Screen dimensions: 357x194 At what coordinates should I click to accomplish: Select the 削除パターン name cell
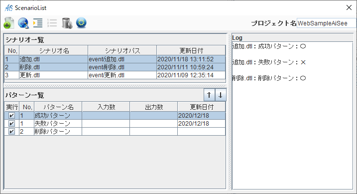[58, 132]
